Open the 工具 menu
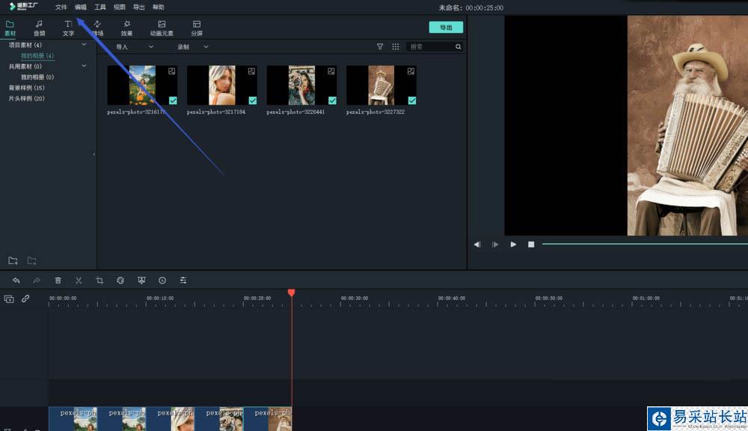 coord(99,7)
